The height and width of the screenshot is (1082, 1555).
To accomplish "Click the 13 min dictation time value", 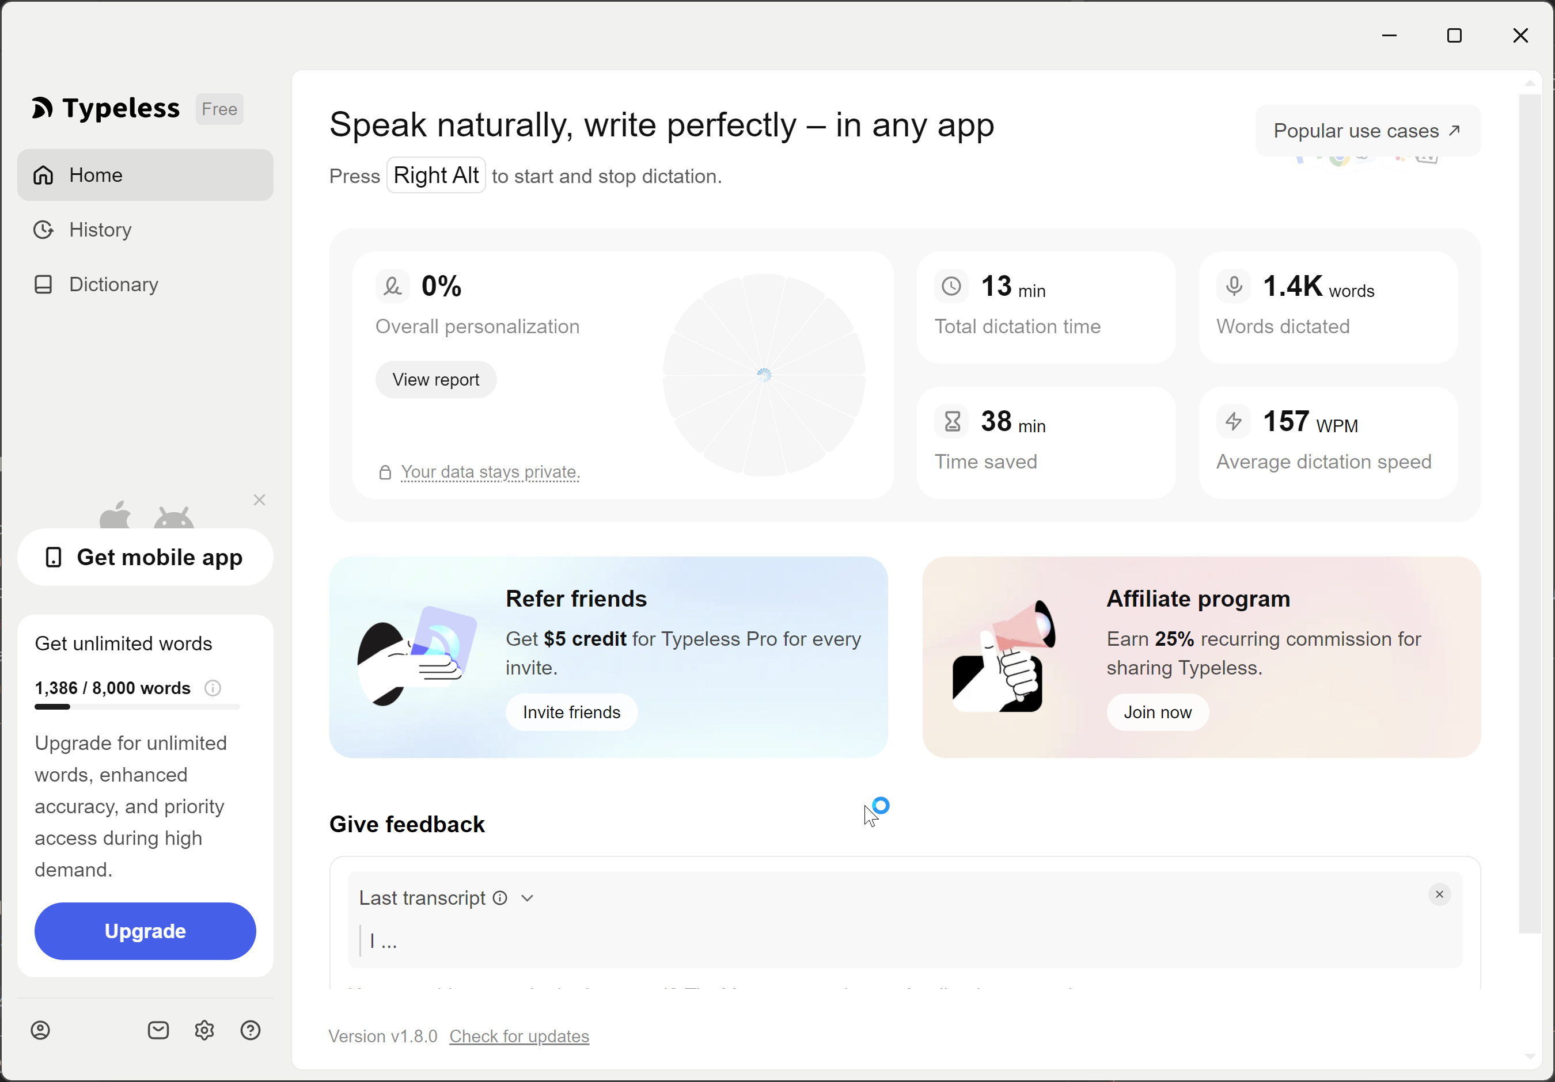I will [x=1013, y=287].
